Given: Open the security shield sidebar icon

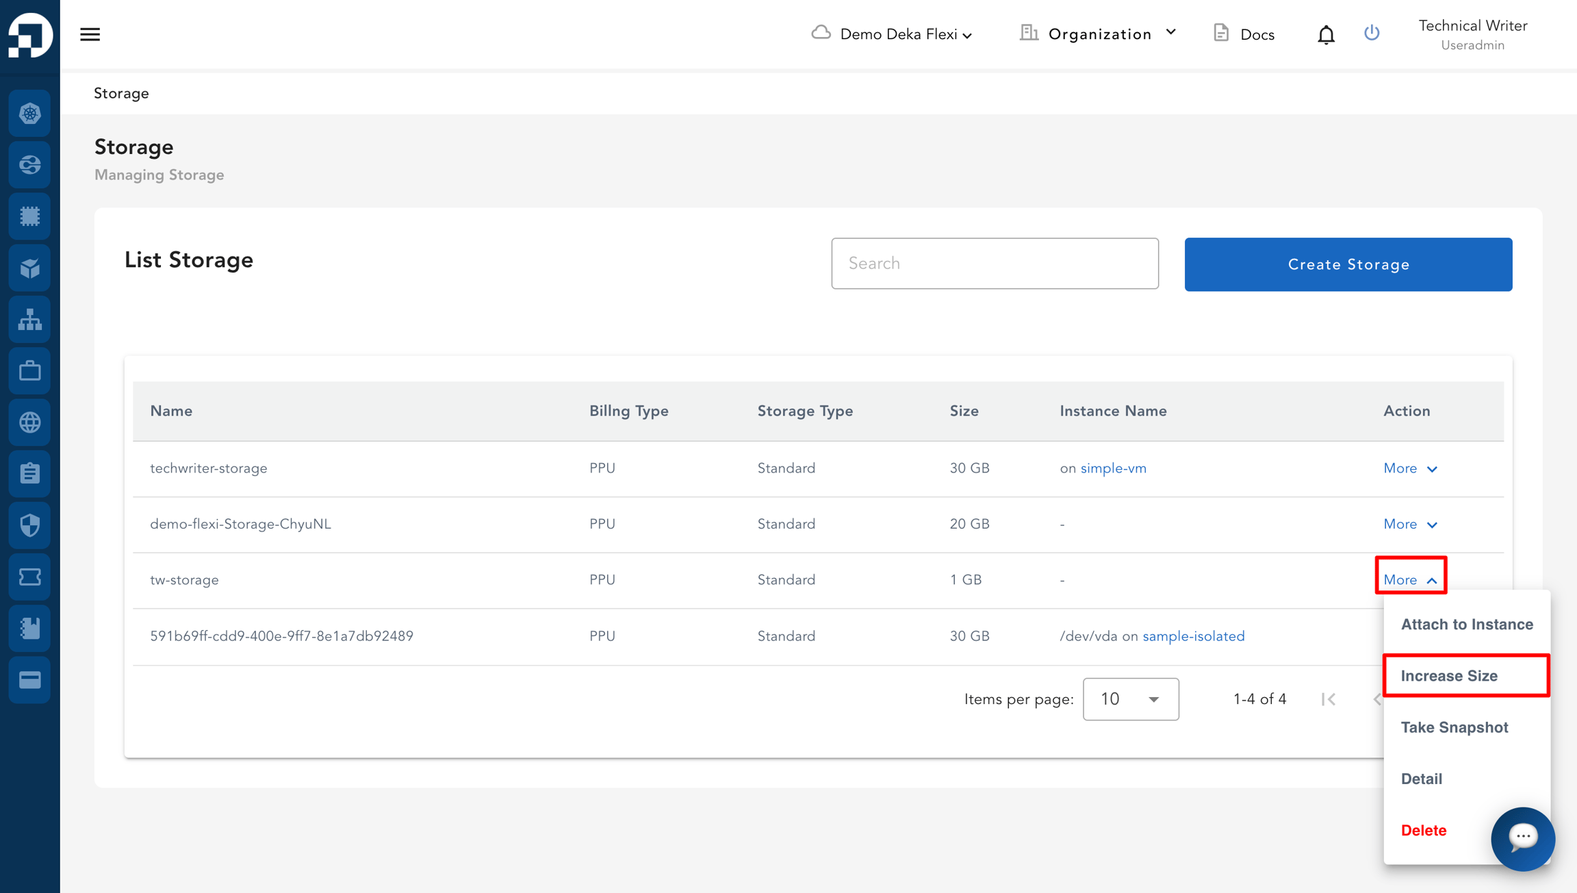Looking at the screenshot, I should [29, 525].
